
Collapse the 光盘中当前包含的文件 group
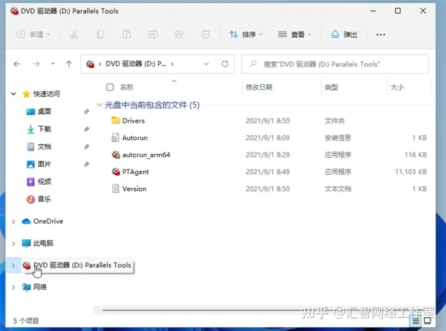coord(99,105)
